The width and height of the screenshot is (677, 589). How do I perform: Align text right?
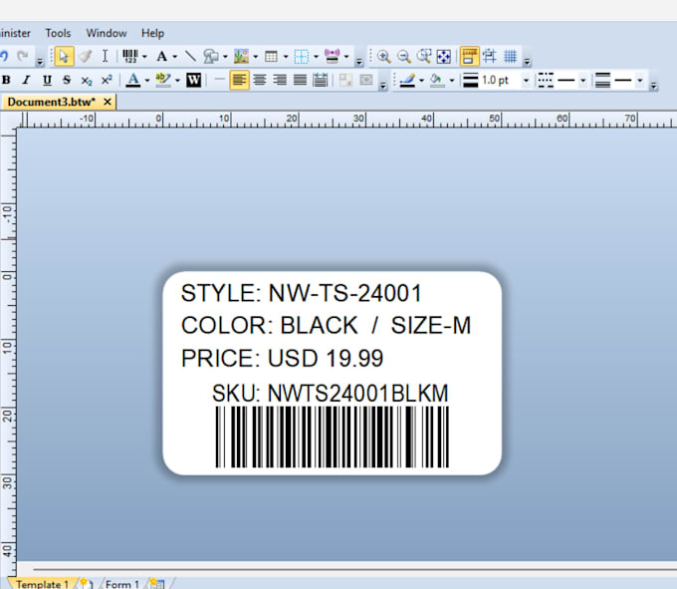[x=280, y=80]
